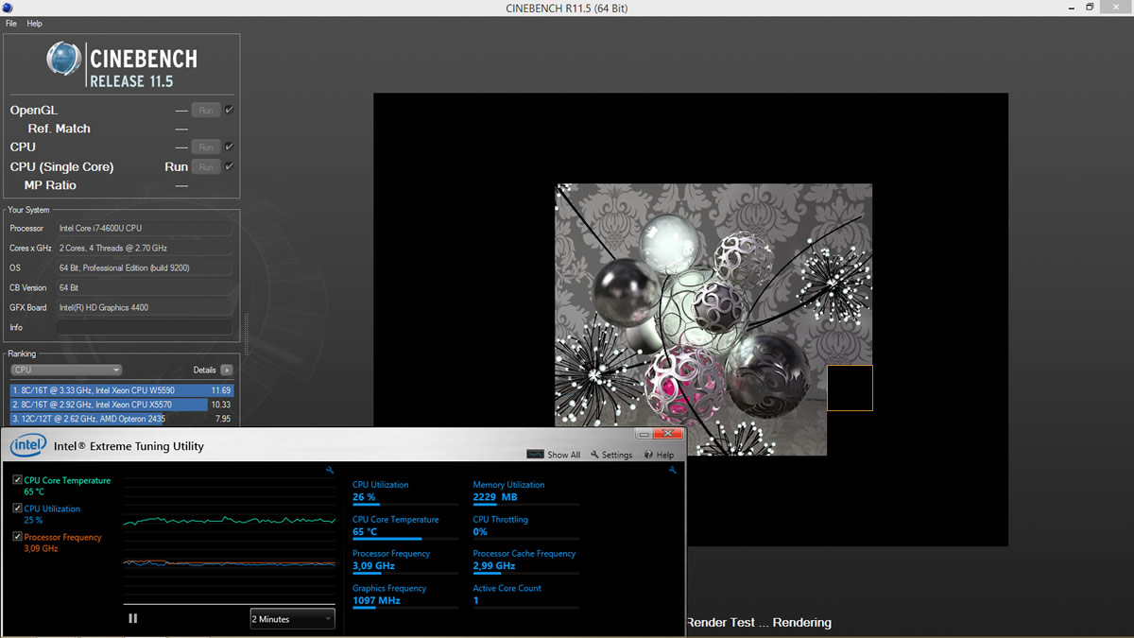Open Settings in Intel Extreme Tuning Utility
Image resolution: width=1134 pixels, height=638 pixels.
click(x=611, y=455)
